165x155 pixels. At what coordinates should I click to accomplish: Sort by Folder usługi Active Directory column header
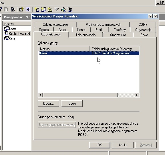(x=115, y=49)
